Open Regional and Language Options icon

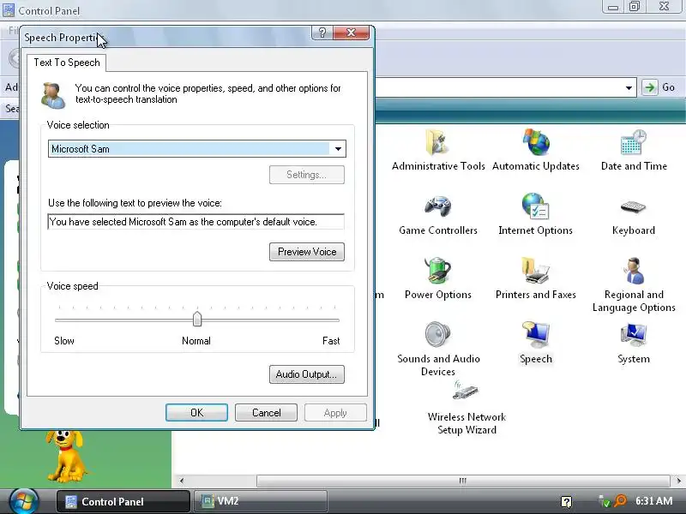(634, 270)
